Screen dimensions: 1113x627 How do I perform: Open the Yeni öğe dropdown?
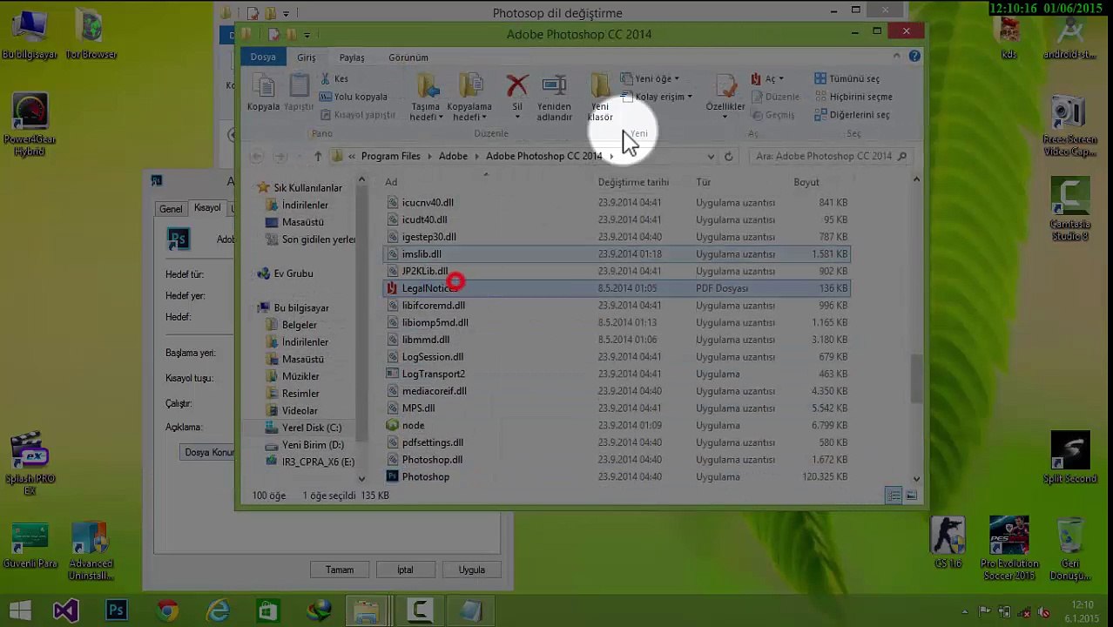[x=650, y=78]
